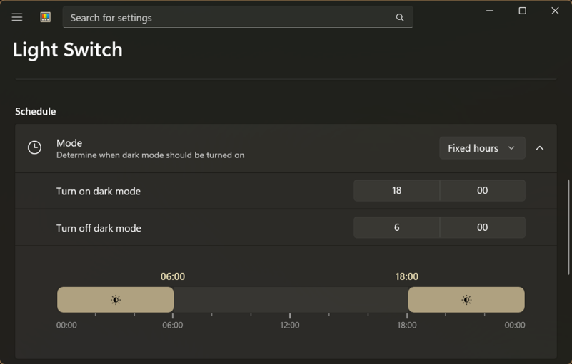
Task: Open the hamburger navigation menu
Action: pos(17,17)
